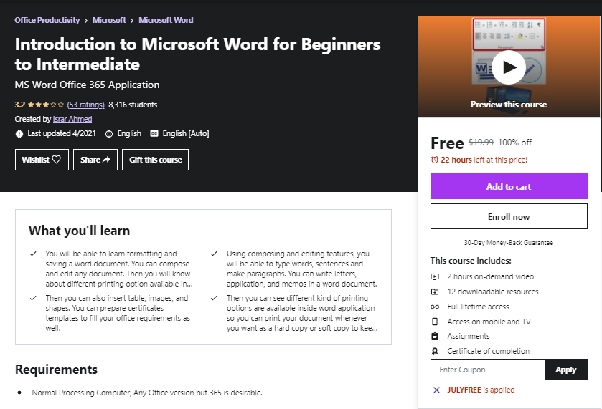Click the downloadable resources icon

(435, 292)
